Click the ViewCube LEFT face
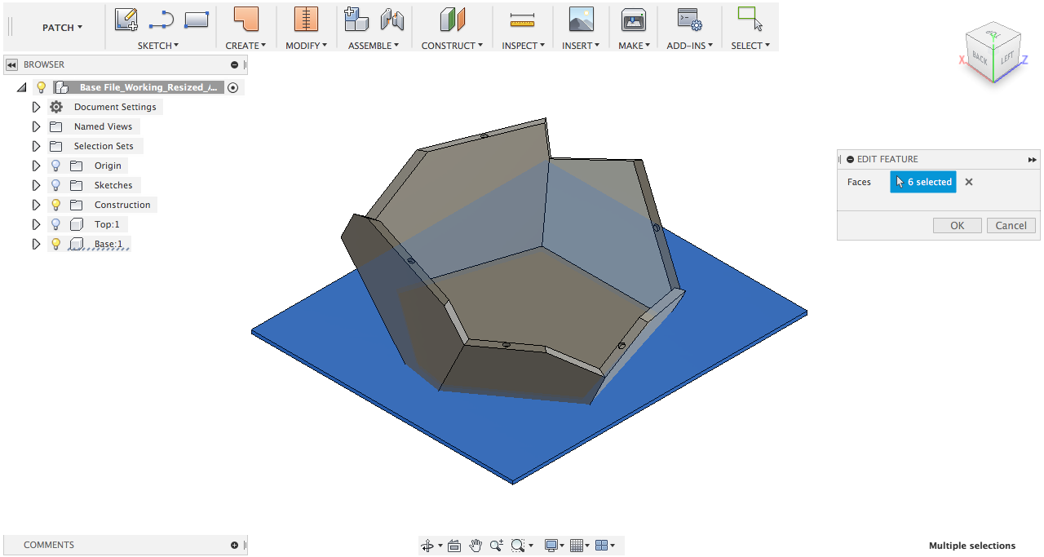The width and height of the screenshot is (1044, 557). coord(1007,58)
